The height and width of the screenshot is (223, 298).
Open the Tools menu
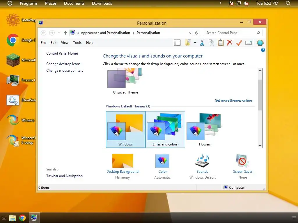click(x=77, y=43)
